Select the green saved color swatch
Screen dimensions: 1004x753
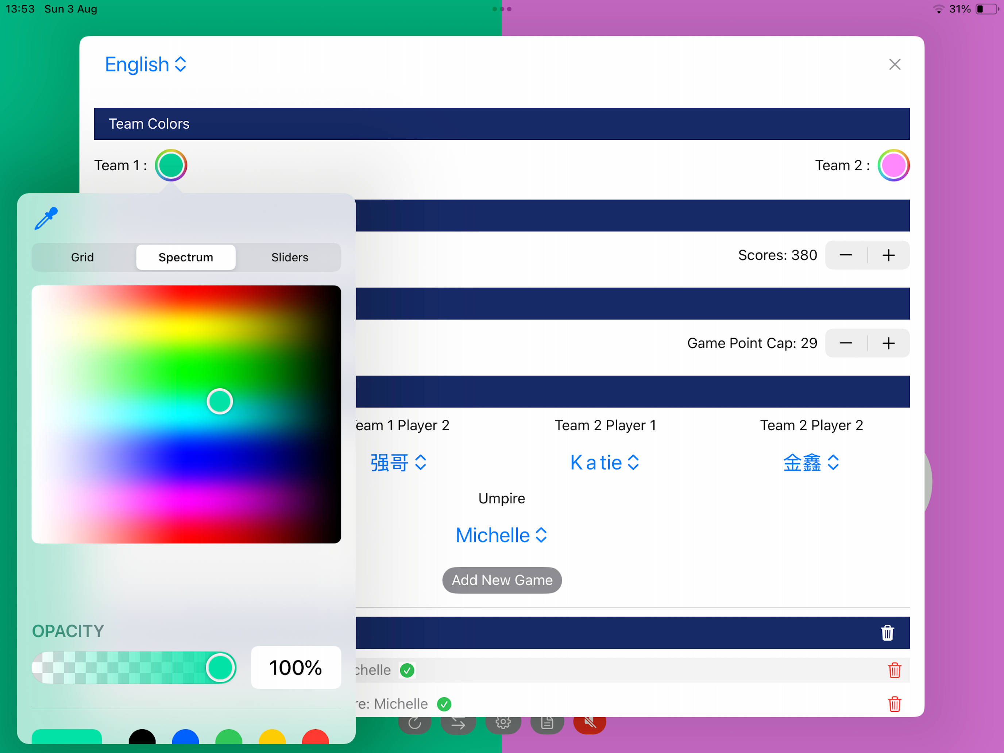229,737
